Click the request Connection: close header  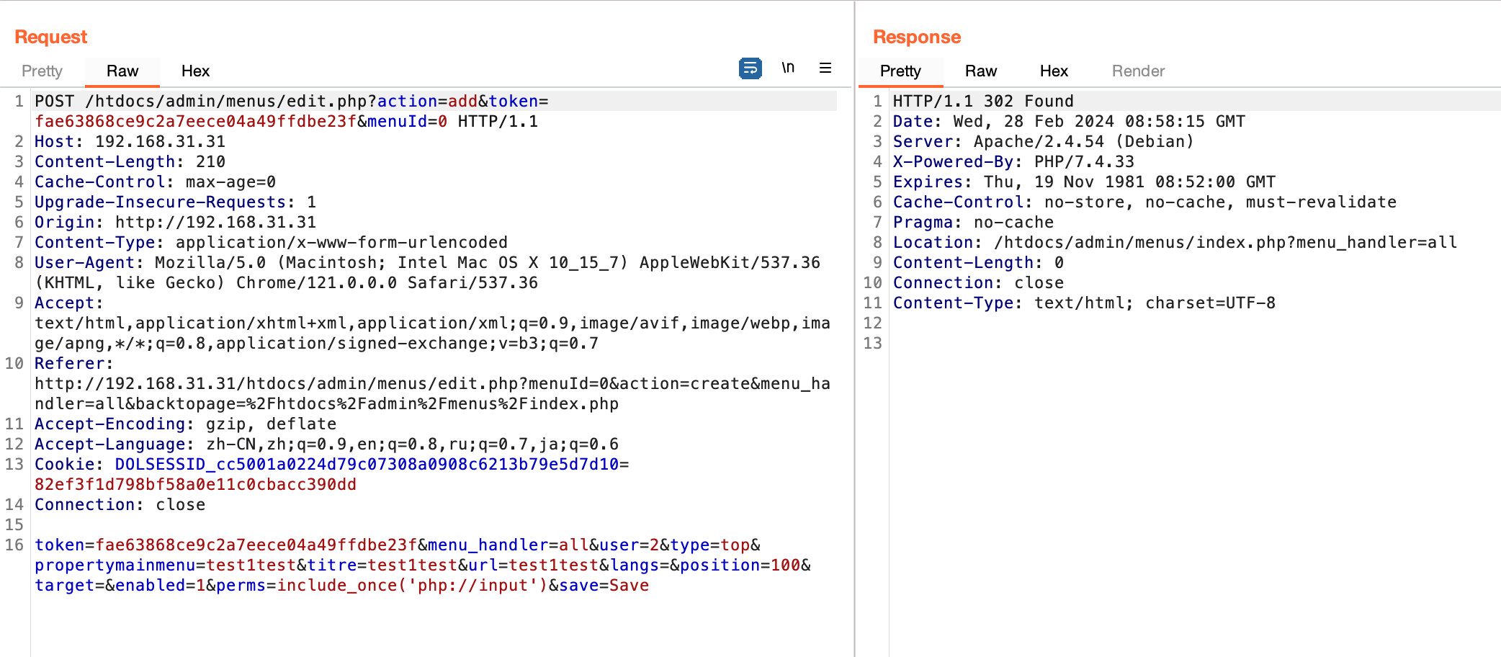[x=120, y=504]
